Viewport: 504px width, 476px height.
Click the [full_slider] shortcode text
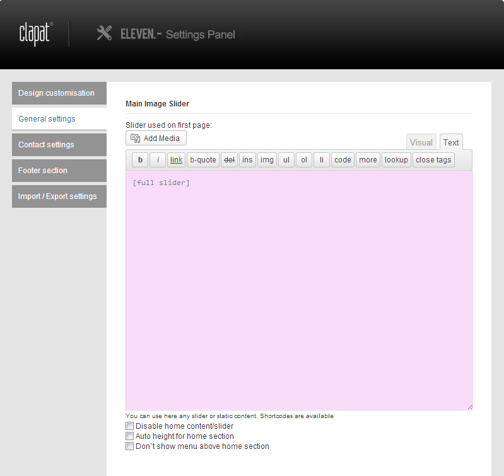click(x=161, y=183)
